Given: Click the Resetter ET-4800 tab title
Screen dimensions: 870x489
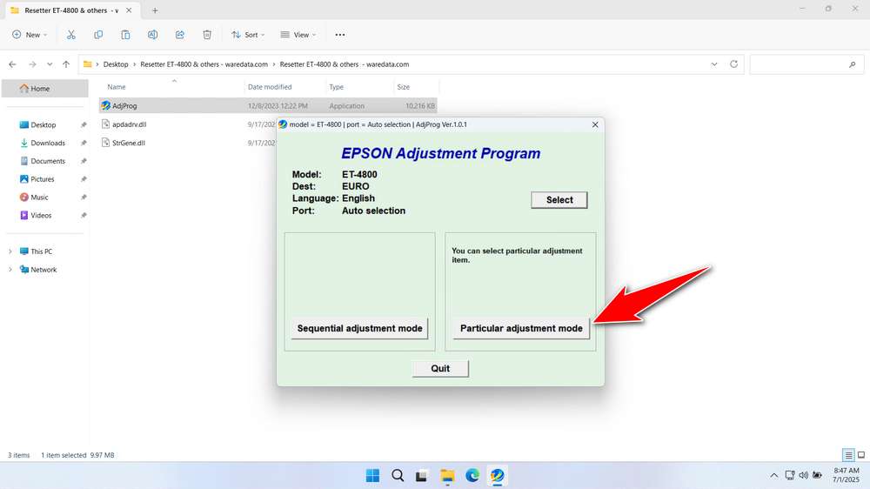Looking at the screenshot, I should pyautogui.click(x=71, y=10).
